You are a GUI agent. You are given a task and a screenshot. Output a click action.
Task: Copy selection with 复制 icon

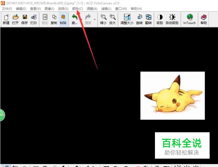[54, 19]
